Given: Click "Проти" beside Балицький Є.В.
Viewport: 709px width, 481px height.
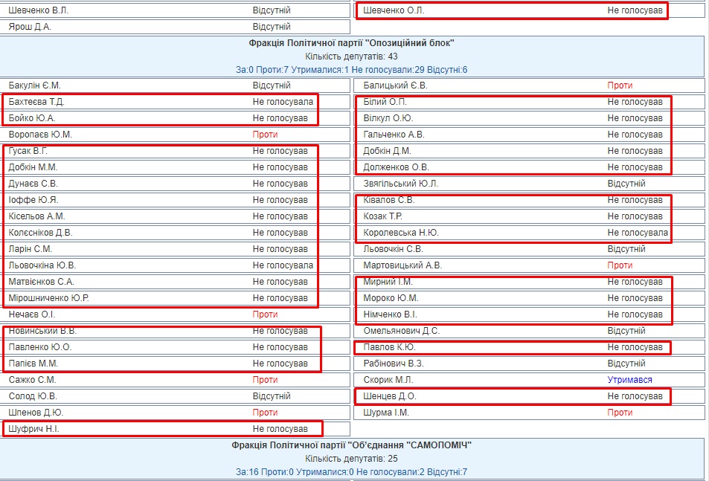Looking at the screenshot, I should (x=620, y=85).
